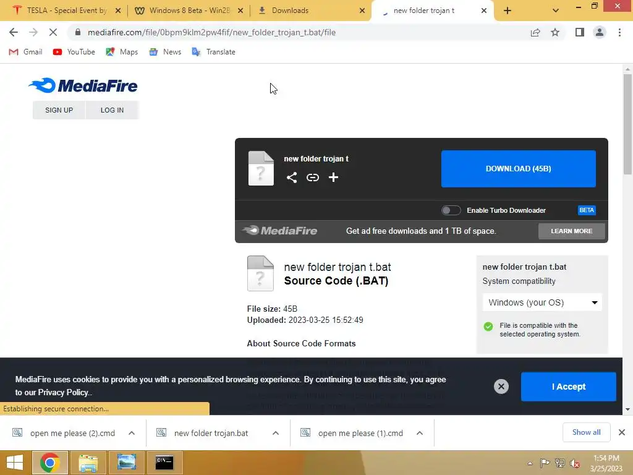Expand options for open me please (1).cmd
This screenshot has width=633, height=475.
point(420,433)
